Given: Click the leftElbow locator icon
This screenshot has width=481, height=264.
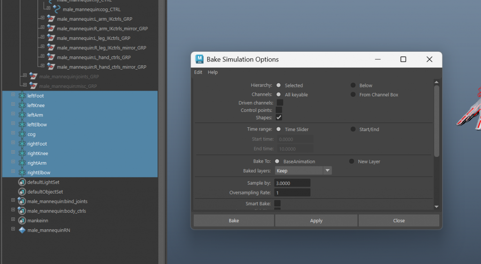Looking at the screenshot, I should click(22, 124).
